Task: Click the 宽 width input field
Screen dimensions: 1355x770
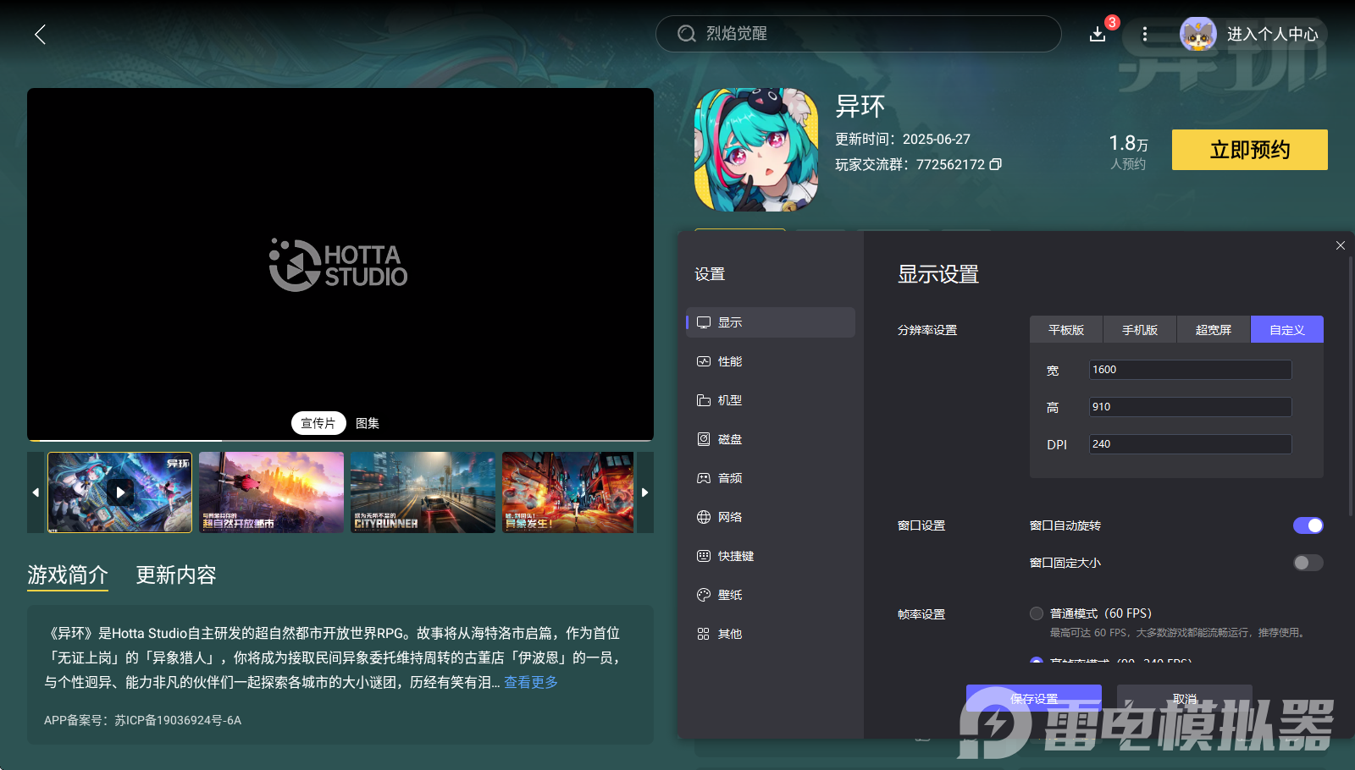Action: 1189,370
